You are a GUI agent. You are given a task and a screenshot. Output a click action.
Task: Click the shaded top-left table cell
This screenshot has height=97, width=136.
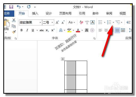coord(70,68)
